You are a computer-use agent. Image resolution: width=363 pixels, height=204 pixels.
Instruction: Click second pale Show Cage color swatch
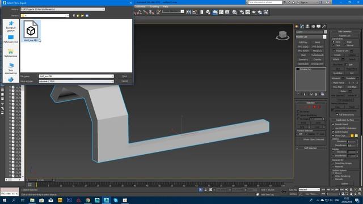356,135
